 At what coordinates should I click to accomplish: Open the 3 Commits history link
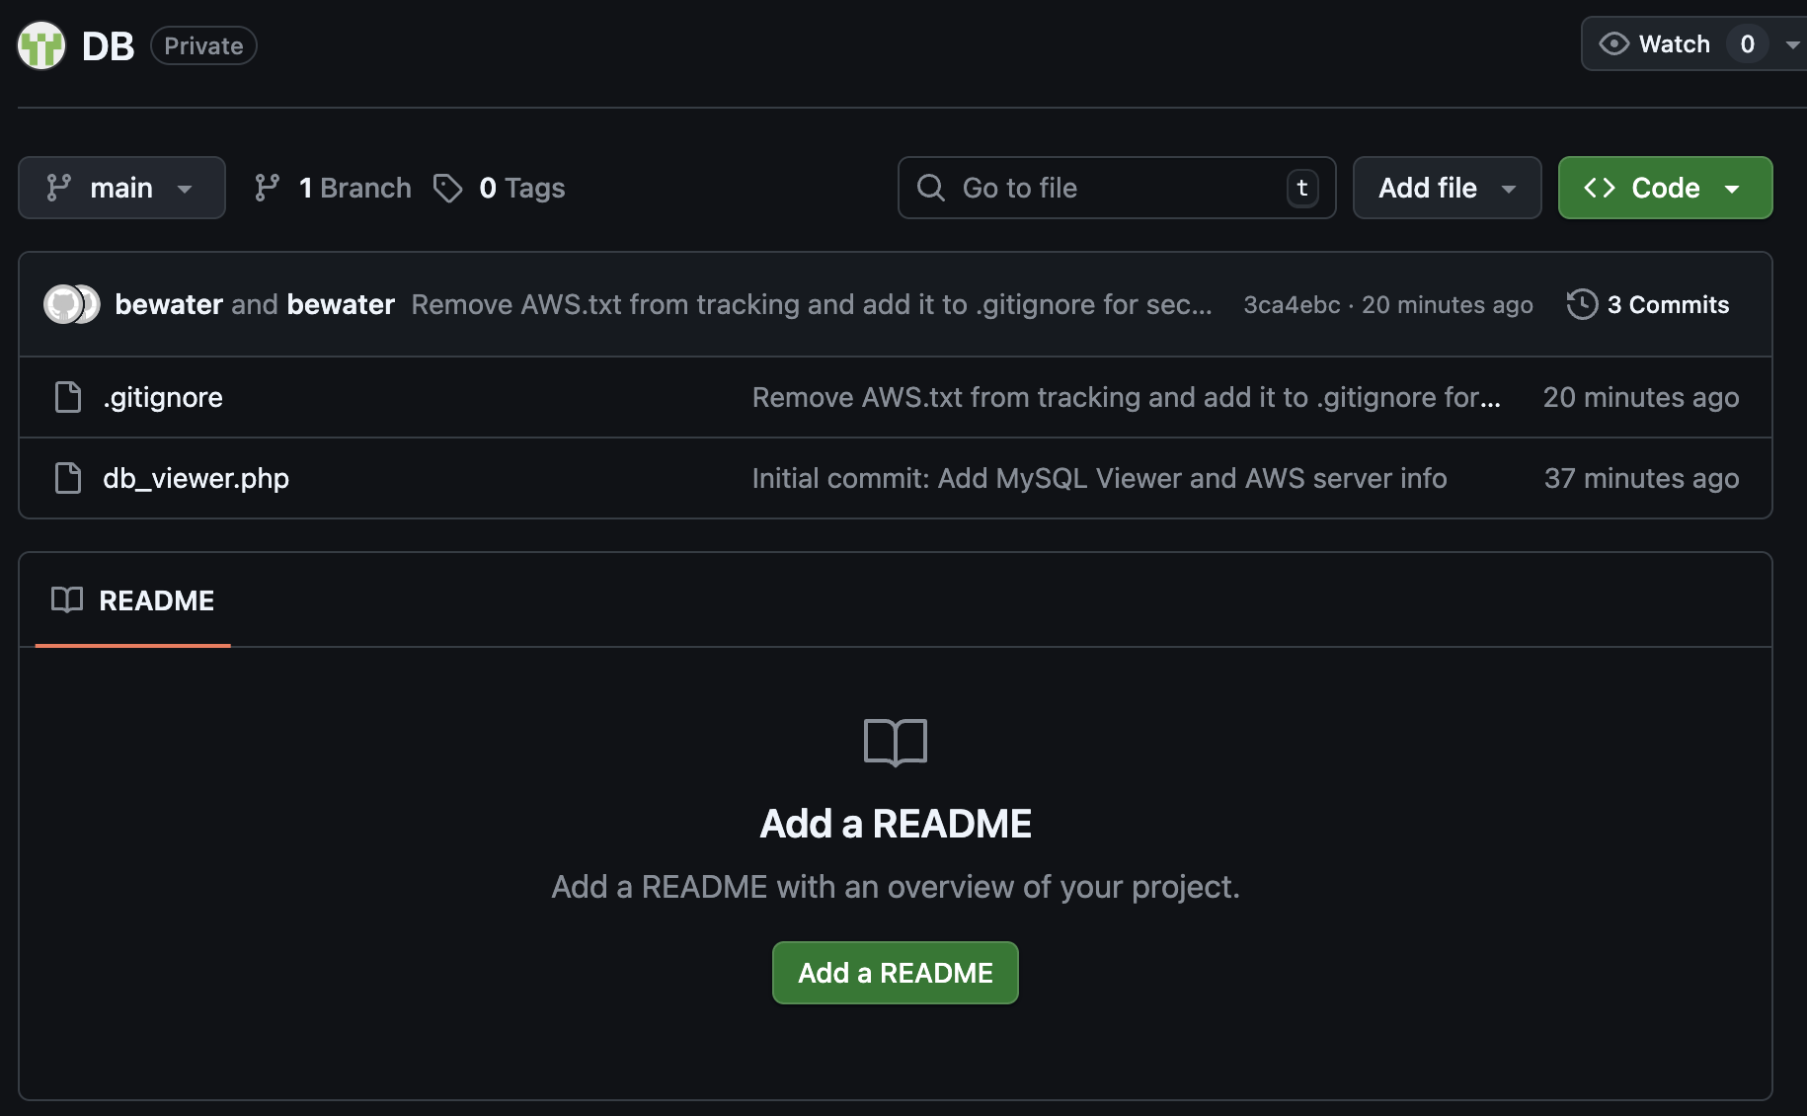coord(1667,304)
